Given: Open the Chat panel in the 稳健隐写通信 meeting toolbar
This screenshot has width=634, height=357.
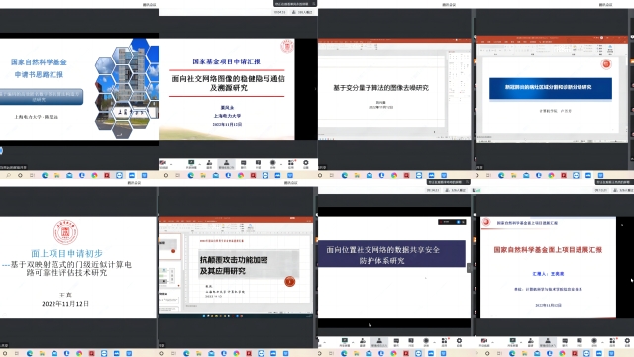Looking at the screenshot, I should [x=243, y=164].
